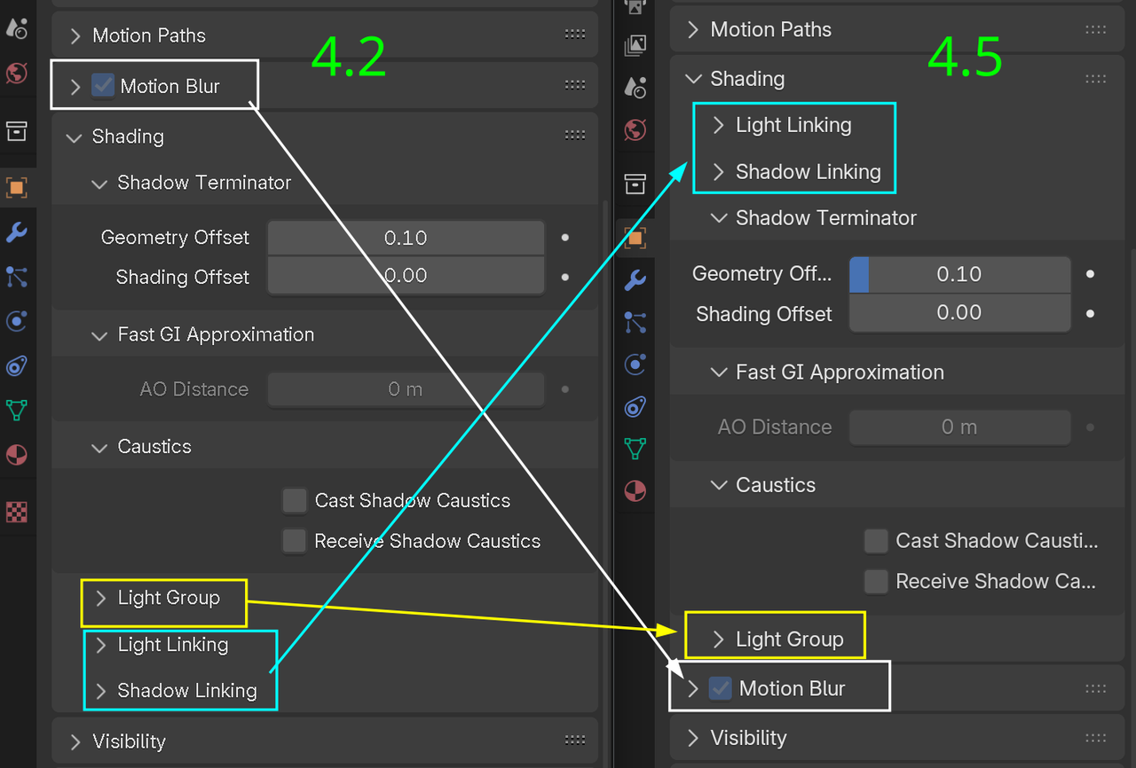1136x768 pixels.
Task: Collapse Shading section in 4.2 panel
Action: (x=75, y=137)
